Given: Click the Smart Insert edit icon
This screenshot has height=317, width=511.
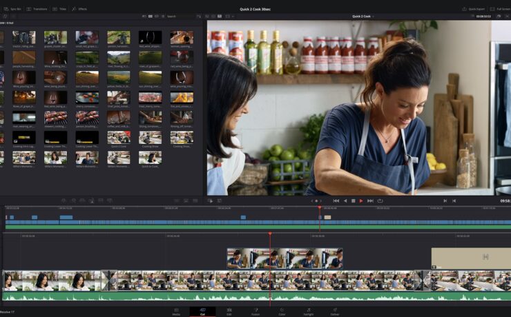Looking at the screenshot, I should click(64, 201).
